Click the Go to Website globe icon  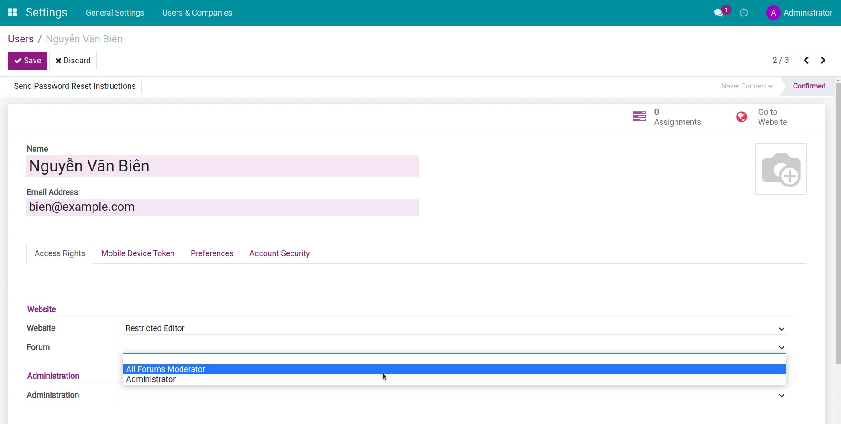point(742,117)
